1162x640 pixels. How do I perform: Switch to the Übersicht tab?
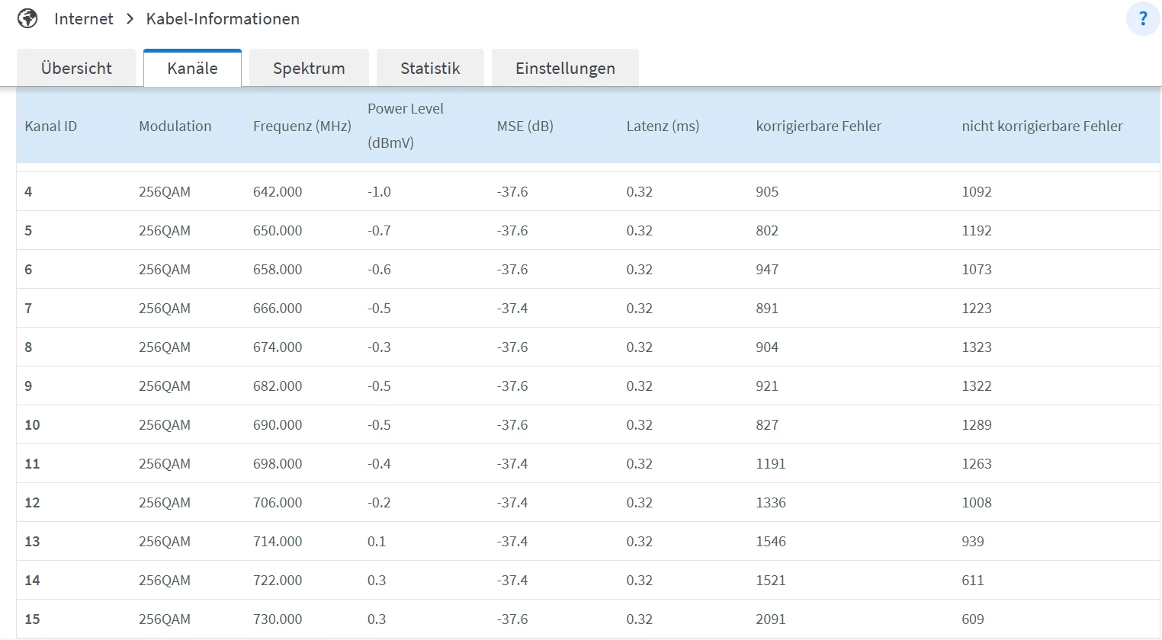[x=76, y=69]
